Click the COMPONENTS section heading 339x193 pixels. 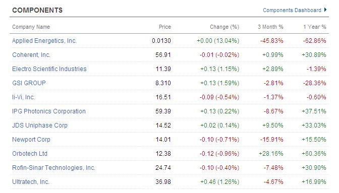click(37, 10)
